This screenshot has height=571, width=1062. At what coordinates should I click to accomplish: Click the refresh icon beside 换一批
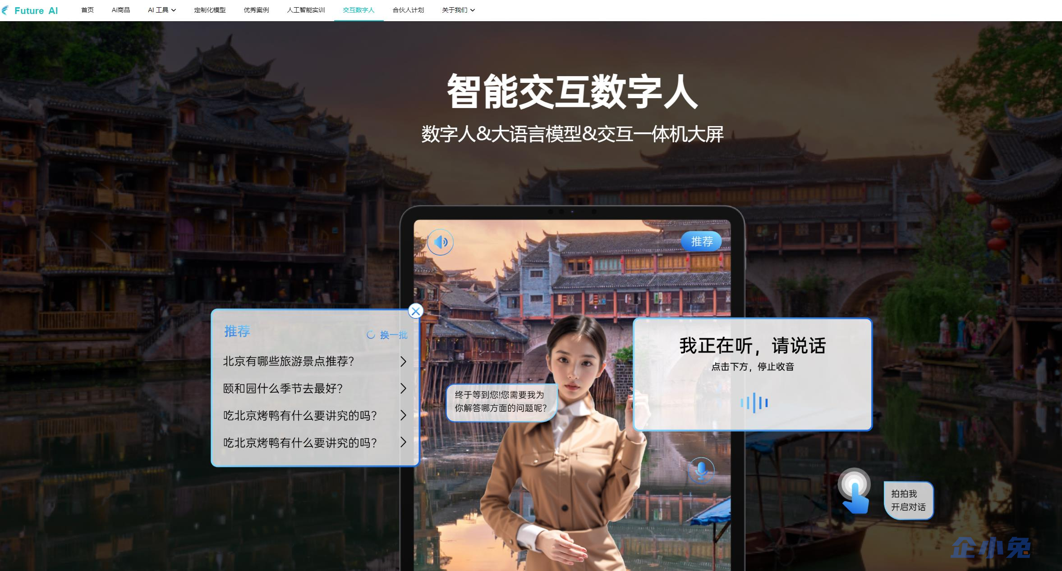click(x=371, y=335)
